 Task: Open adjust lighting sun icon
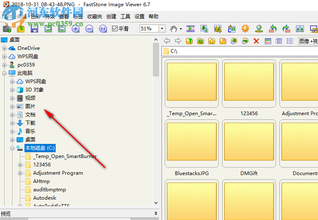(245, 29)
